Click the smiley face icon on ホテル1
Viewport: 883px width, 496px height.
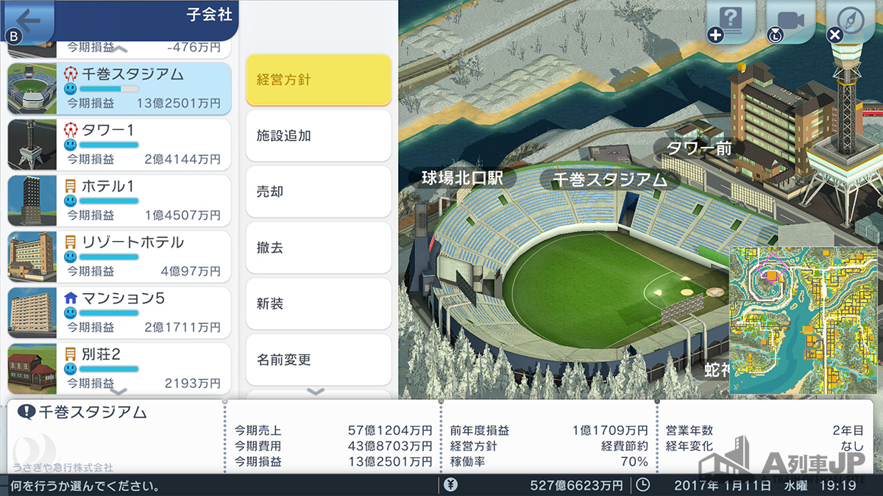[71, 201]
